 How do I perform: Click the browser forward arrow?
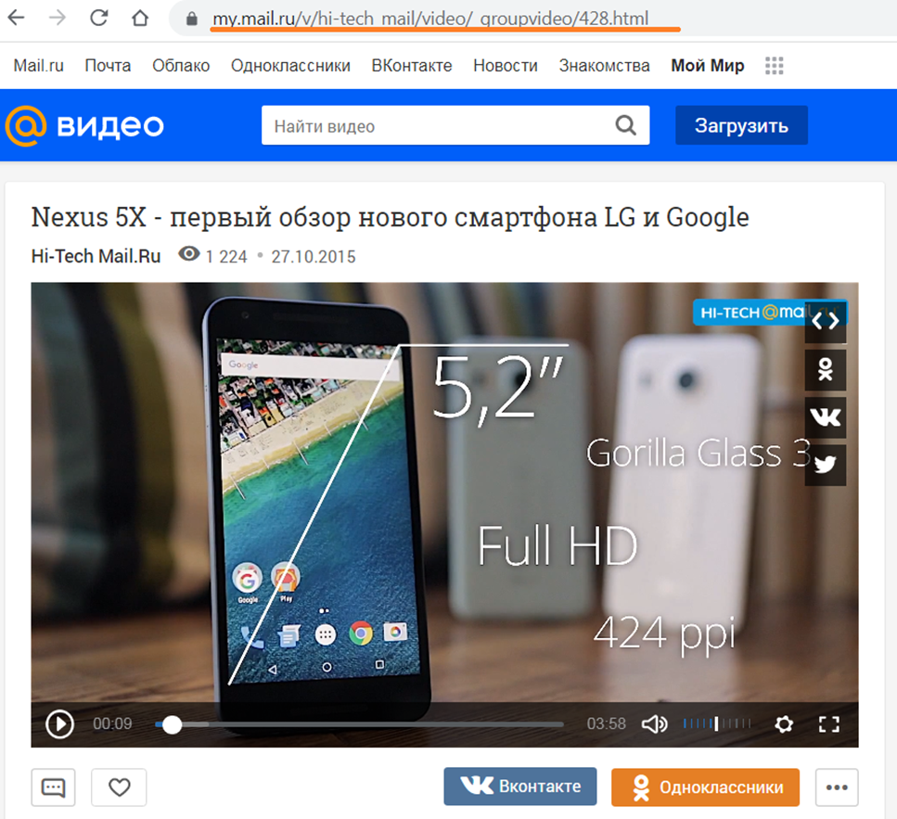tap(58, 18)
